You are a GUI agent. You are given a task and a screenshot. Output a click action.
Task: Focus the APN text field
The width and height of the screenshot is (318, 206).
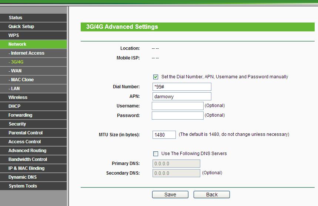181,96
